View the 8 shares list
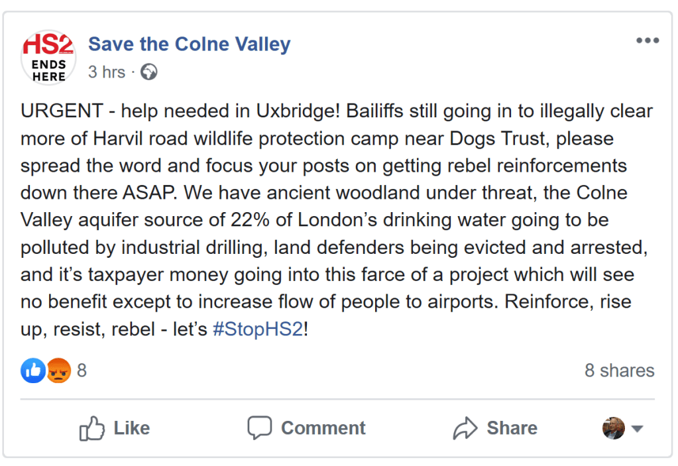Screen dimensions: 678x466 [619, 371]
